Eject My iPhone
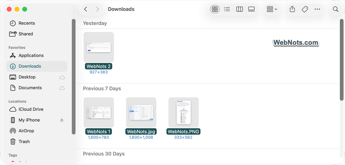 coord(62,120)
